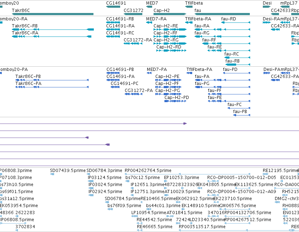Click EST LP10954.5prime
The image size is (299, 232).
click(x=149, y=213)
